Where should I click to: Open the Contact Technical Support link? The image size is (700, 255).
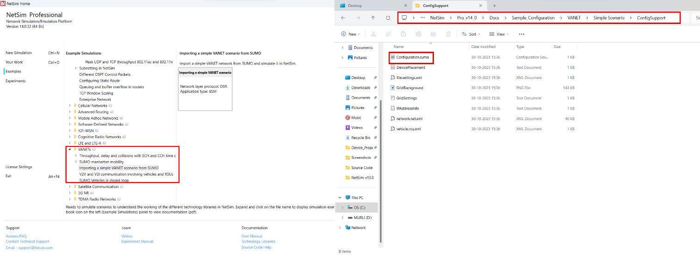click(x=28, y=242)
